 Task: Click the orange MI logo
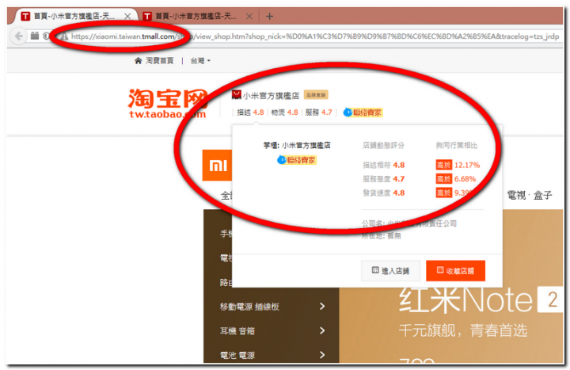point(218,166)
